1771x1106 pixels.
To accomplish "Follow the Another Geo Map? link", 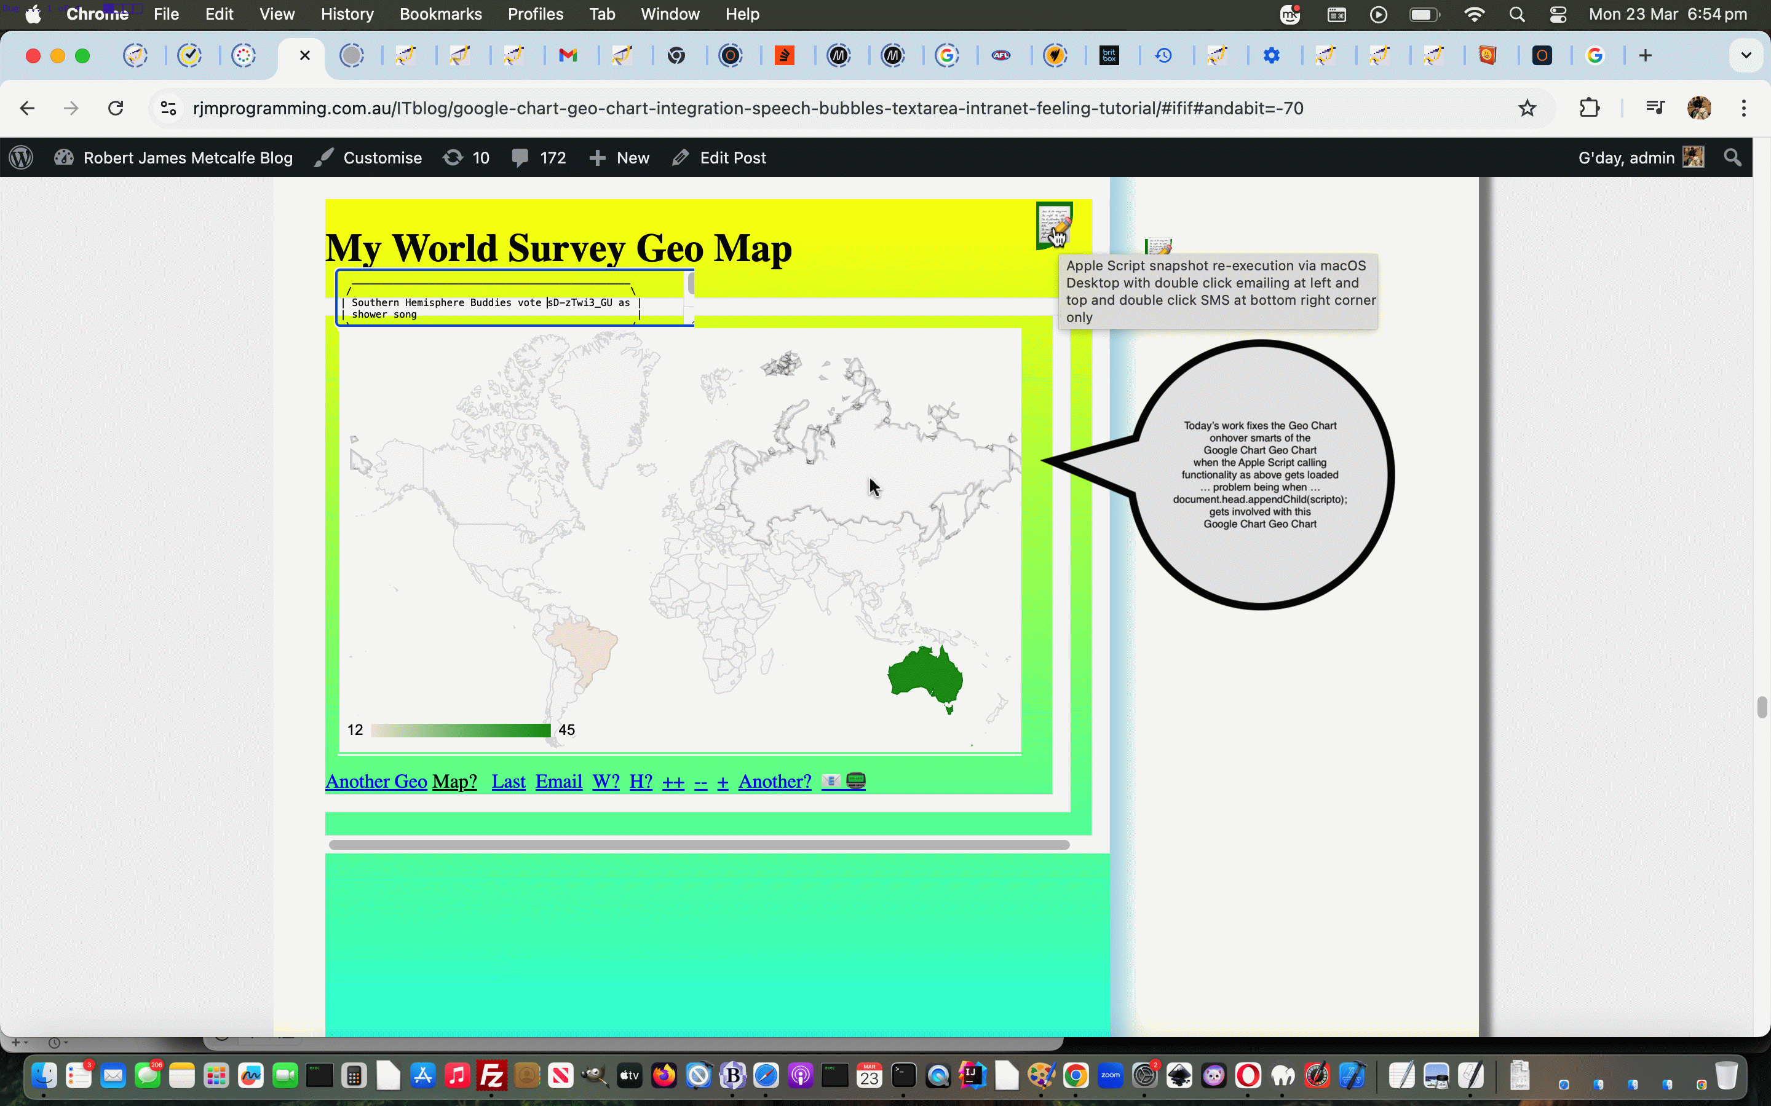I will pyautogui.click(x=401, y=780).
